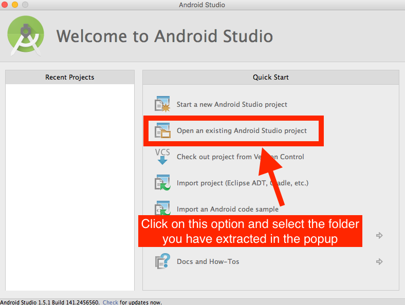The image size is (405, 305).
Task: Click the Android Studio logo
Action: click(26, 35)
